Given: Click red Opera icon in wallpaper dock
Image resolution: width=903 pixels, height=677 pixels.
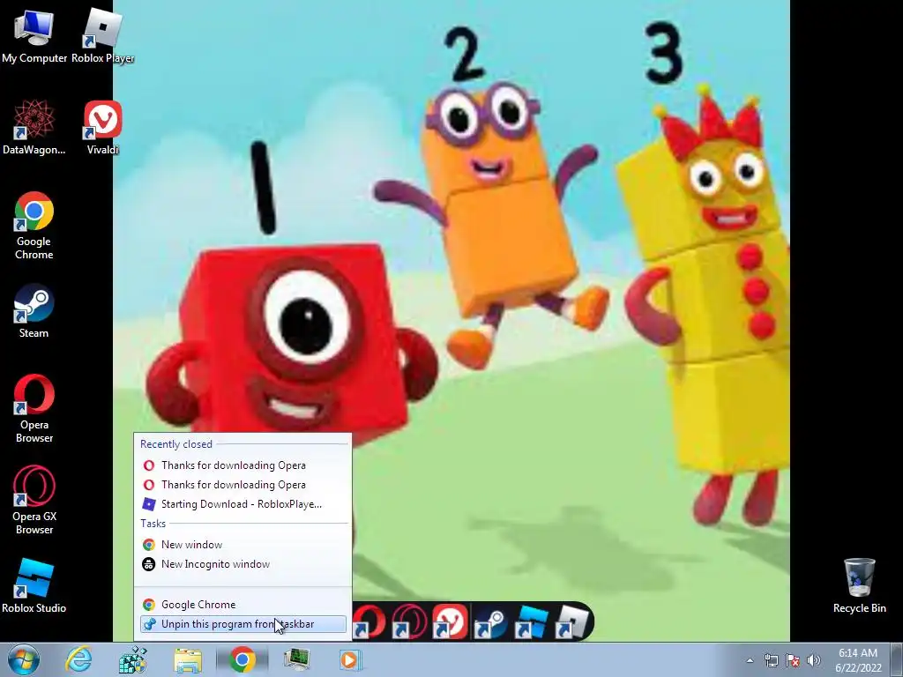Looking at the screenshot, I should tap(369, 621).
